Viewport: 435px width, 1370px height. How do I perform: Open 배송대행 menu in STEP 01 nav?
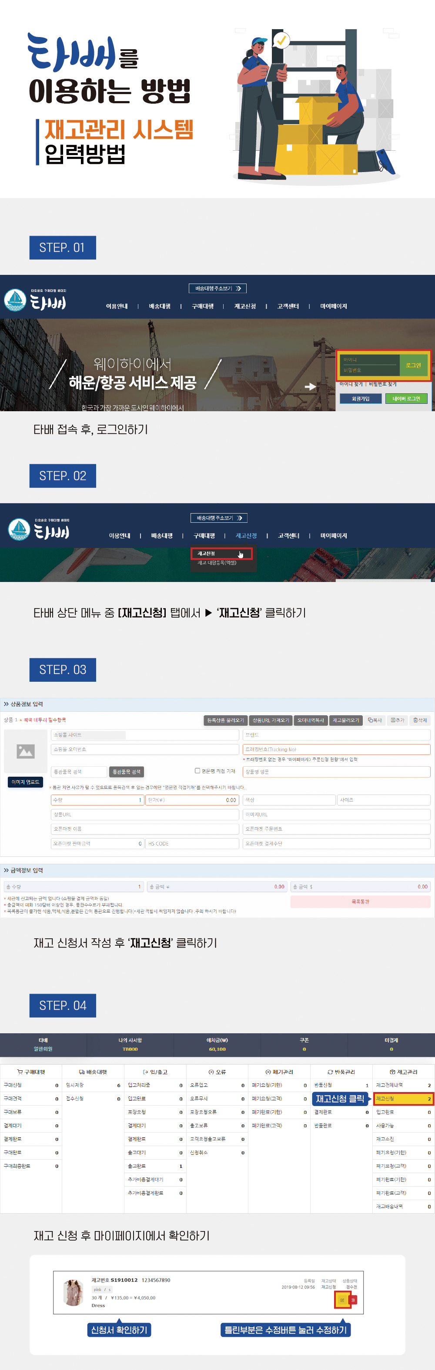pos(160,306)
